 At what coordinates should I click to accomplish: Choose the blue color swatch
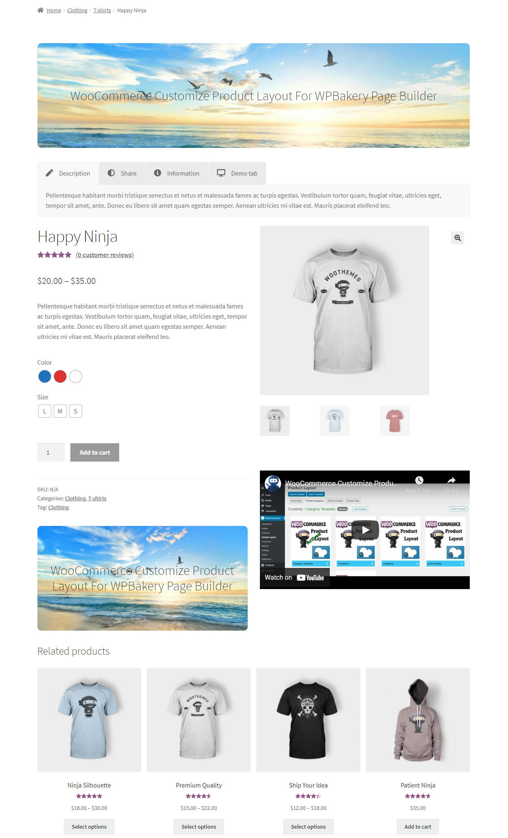(x=45, y=376)
